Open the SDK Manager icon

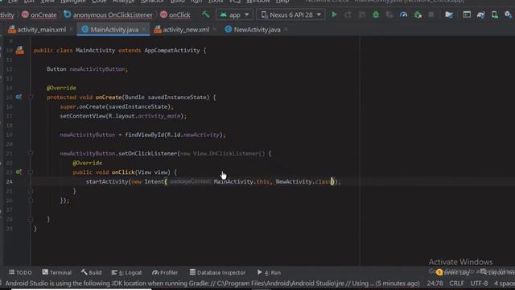(508, 14)
